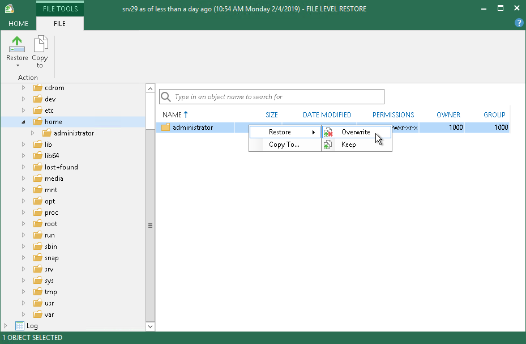The height and width of the screenshot is (344, 526).
Task: Expand the Log node
Action: click(x=5, y=326)
